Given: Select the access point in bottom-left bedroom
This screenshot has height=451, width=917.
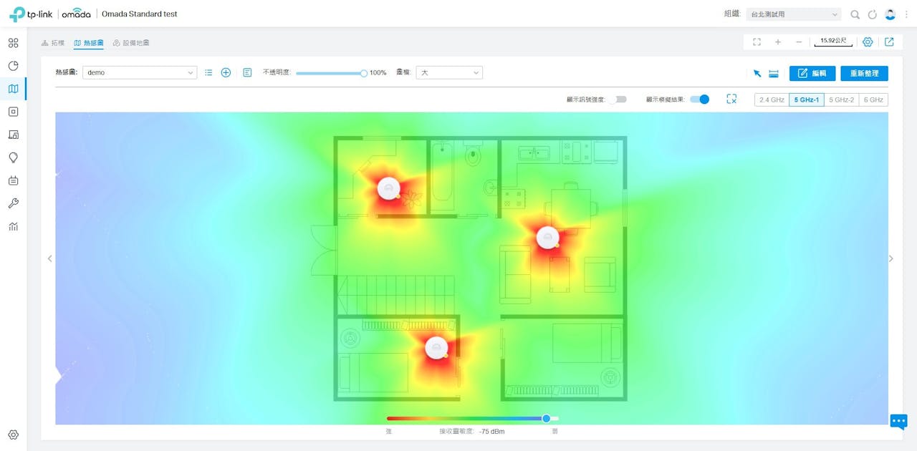Looking at the screenshot, I should [x=436, y=348].
